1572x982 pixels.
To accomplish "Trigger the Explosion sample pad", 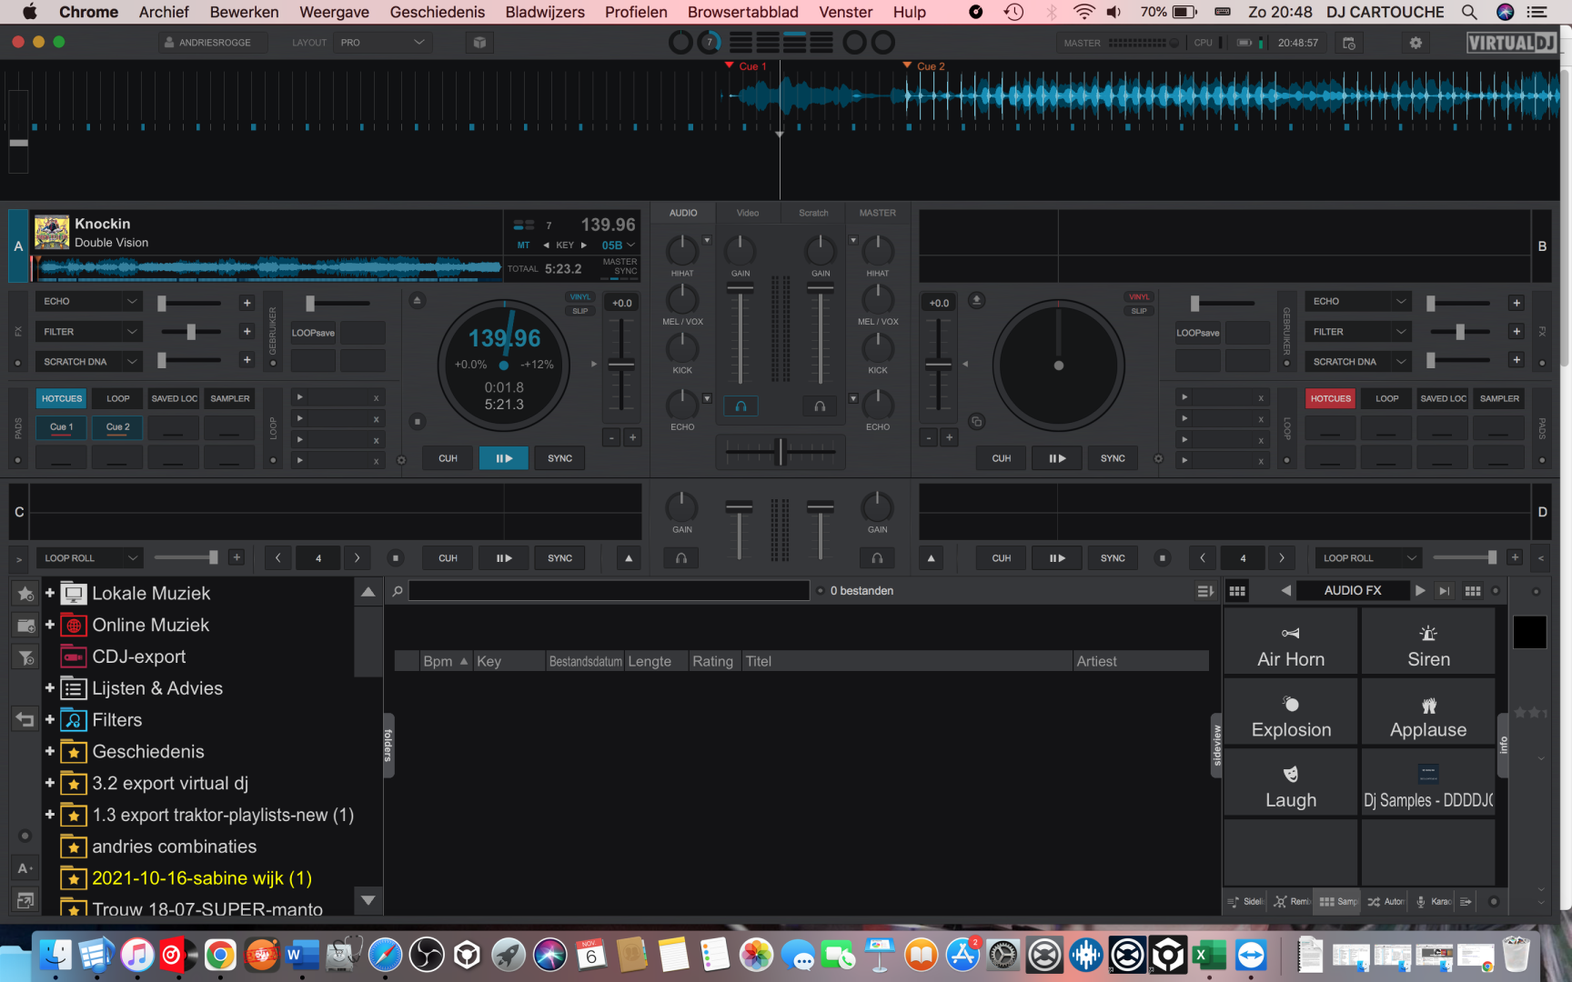I will tap(1290, 713).
